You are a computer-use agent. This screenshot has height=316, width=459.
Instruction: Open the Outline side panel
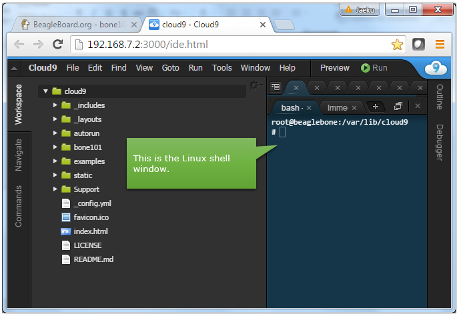[x=440, y=97]
